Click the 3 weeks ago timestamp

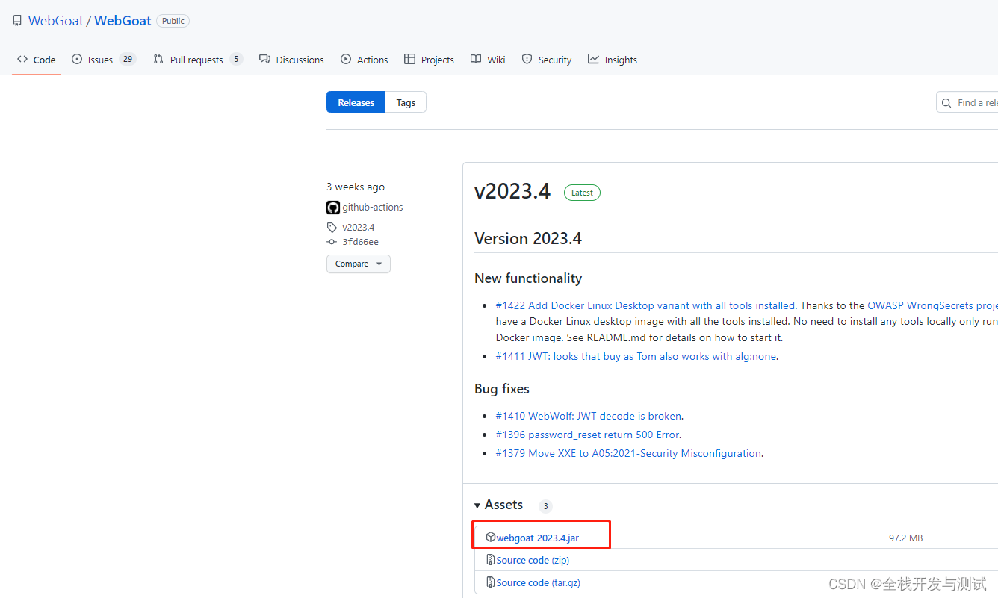pos(356,187)
